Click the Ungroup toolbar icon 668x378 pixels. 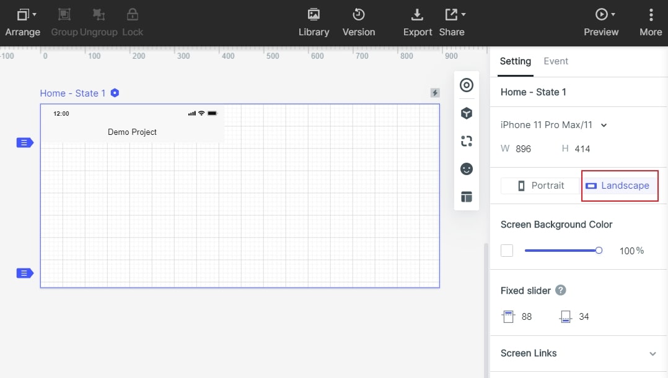[99, 14]
